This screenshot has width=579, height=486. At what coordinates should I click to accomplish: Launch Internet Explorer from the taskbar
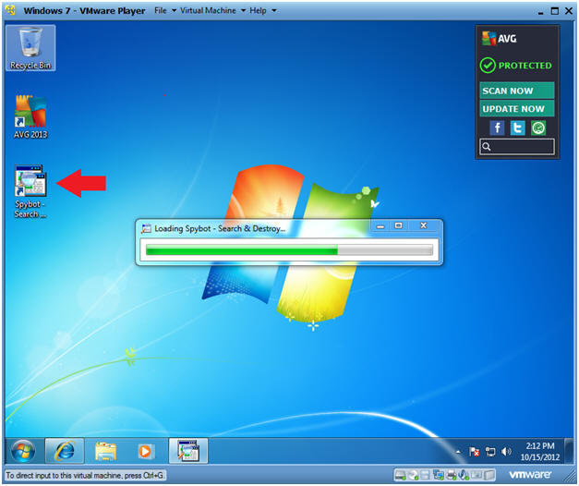pyautogui.click(x=65, y=451)
